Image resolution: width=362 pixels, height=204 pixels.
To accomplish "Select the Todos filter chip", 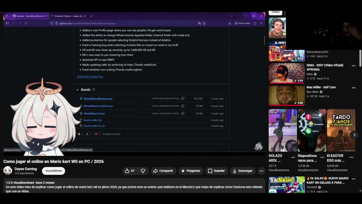I will coord(275,12).
